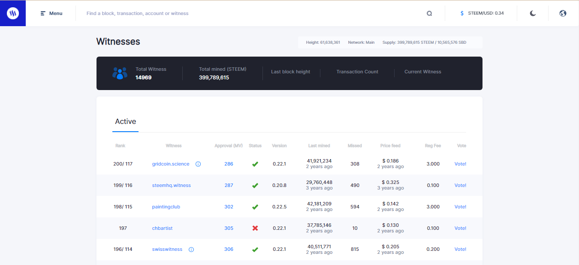Screen dimensions: 579x265
Task: Vote for steemhq.witness
Action: (460, 185)
